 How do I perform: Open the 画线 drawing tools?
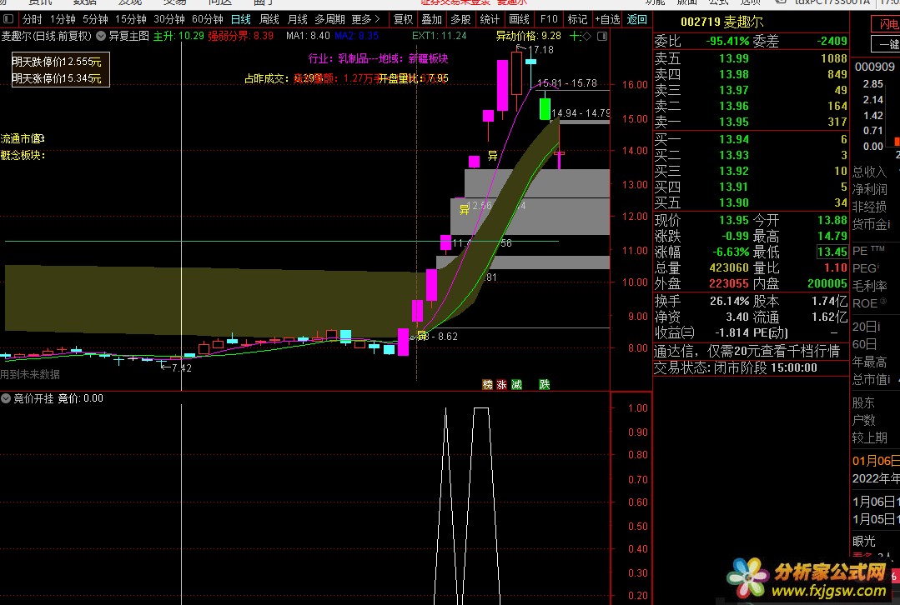pyautogui.click(x=519, y=19)
